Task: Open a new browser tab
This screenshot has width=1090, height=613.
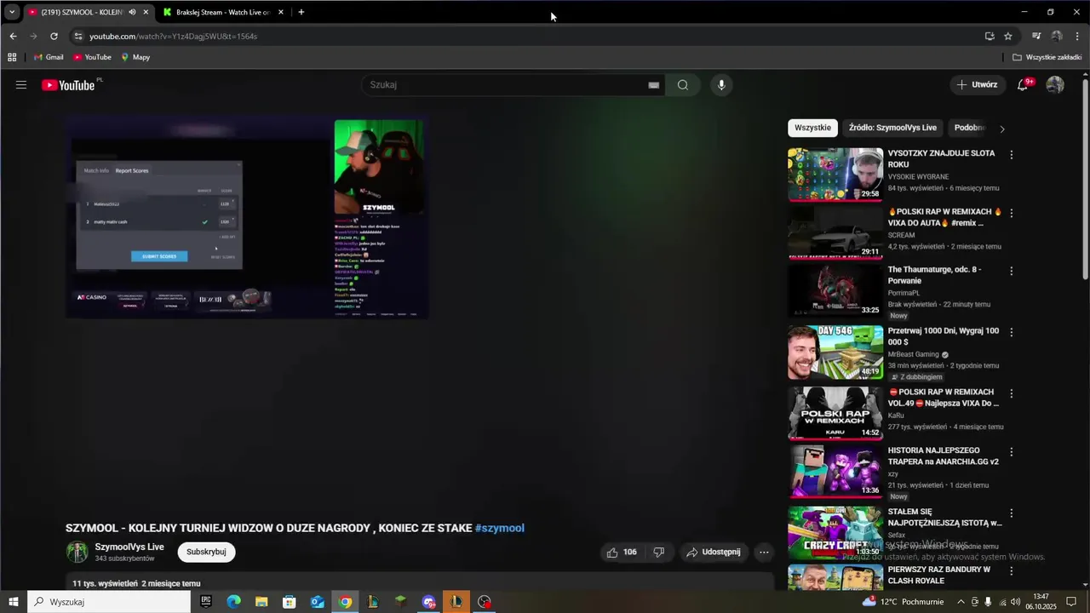Action: click(x=301, y=12)
